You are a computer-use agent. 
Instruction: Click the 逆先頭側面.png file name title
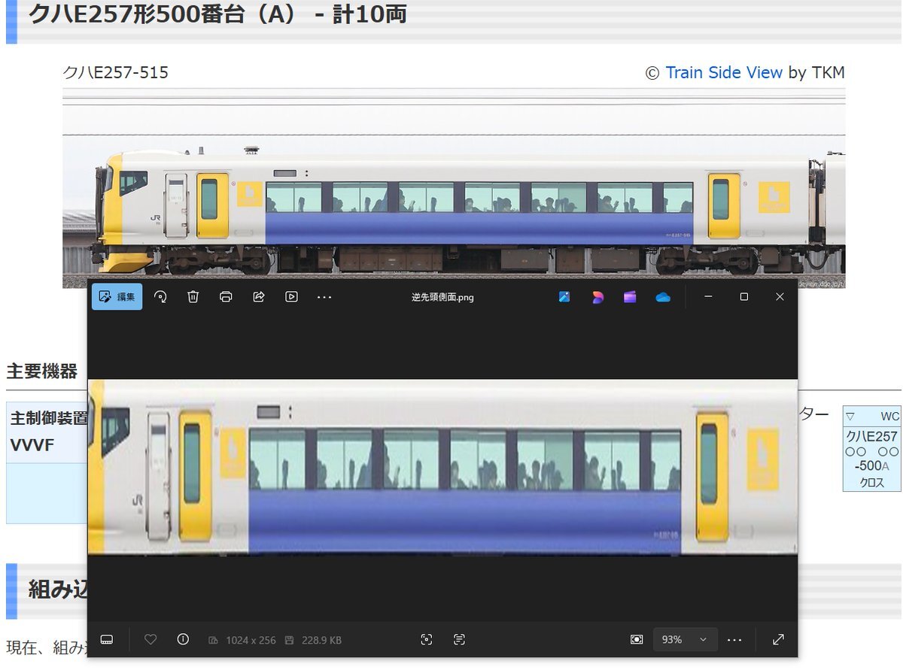tap(442, 297)
